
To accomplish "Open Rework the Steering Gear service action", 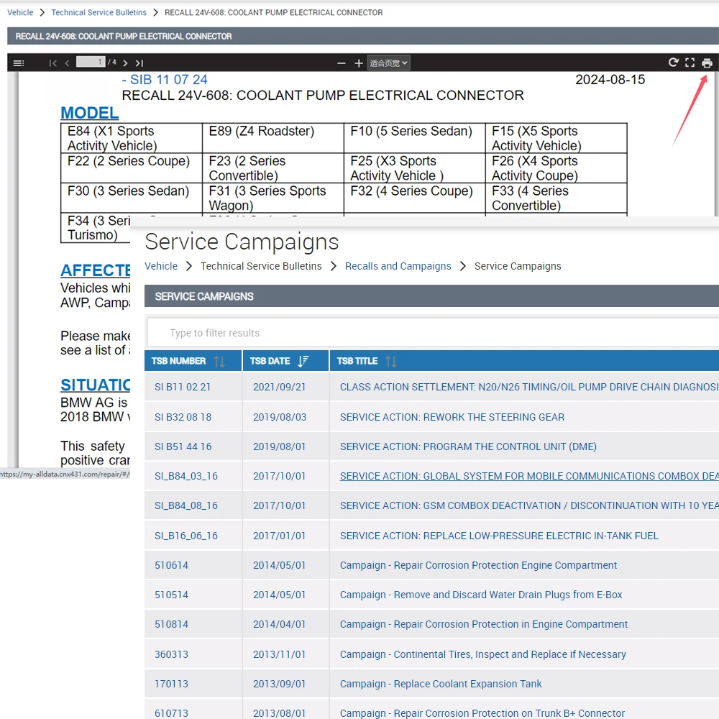I will pyautogui.click(x=452, y=417).
